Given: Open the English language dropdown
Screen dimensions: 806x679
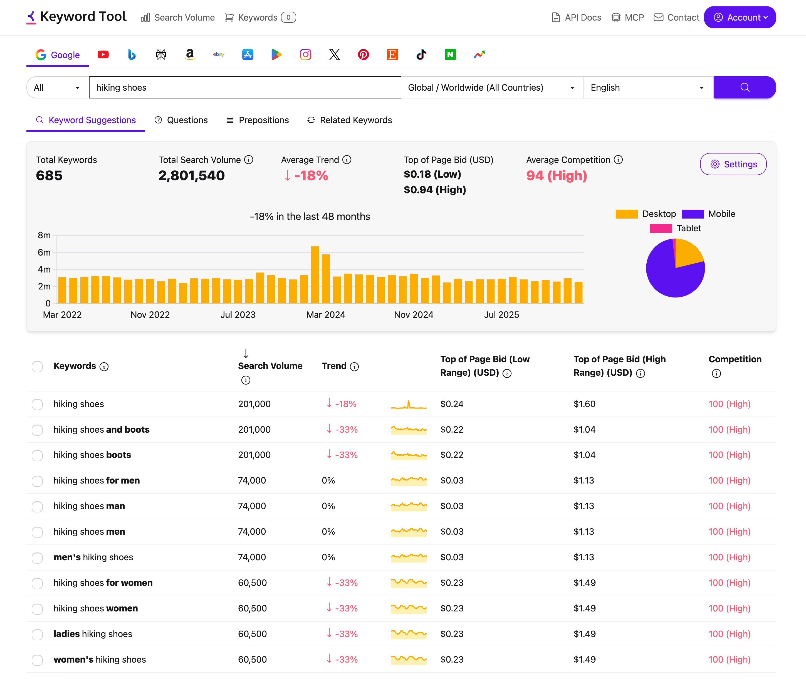Looking at the screenshot, I should pyautogui.click(x=649, y=87).
